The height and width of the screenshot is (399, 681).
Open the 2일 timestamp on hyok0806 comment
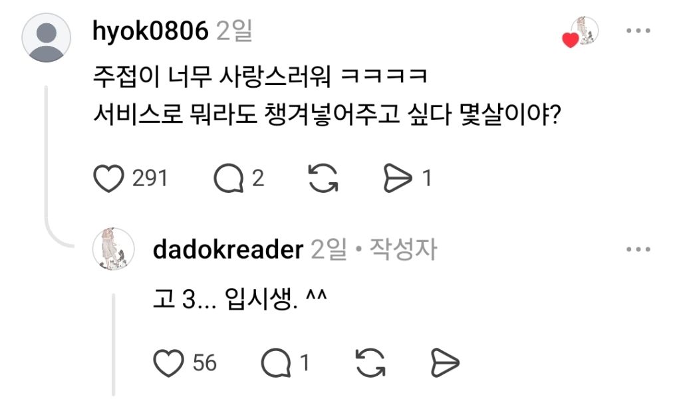tap(234, 31)
